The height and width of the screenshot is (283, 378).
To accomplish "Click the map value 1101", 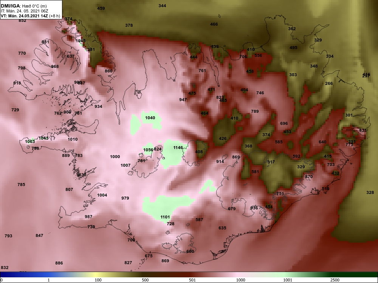I will pyautogui.click(x=165, y=217).
